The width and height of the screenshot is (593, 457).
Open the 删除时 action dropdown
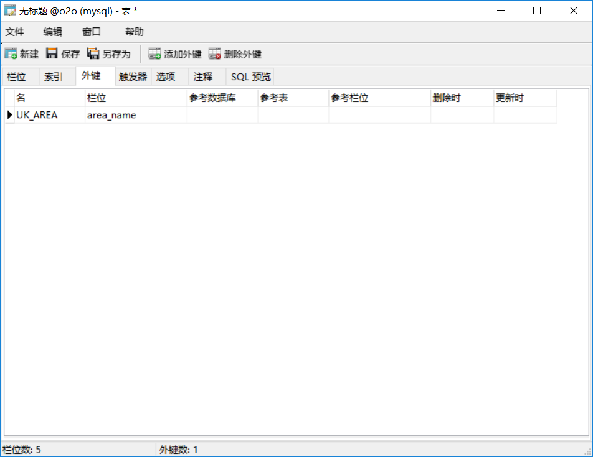461,114
